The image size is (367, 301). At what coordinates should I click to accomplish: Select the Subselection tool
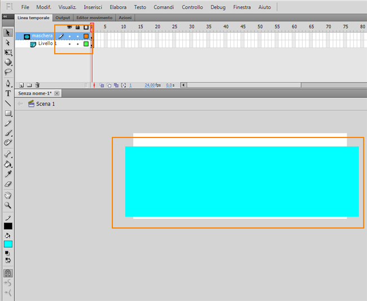(8, 42)
